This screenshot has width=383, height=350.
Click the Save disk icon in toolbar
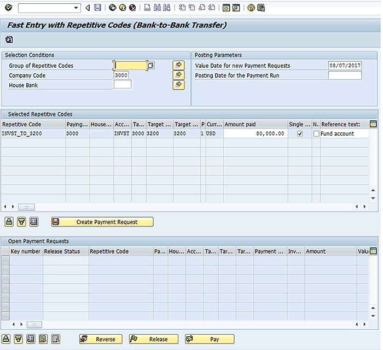tap(97, 8)
